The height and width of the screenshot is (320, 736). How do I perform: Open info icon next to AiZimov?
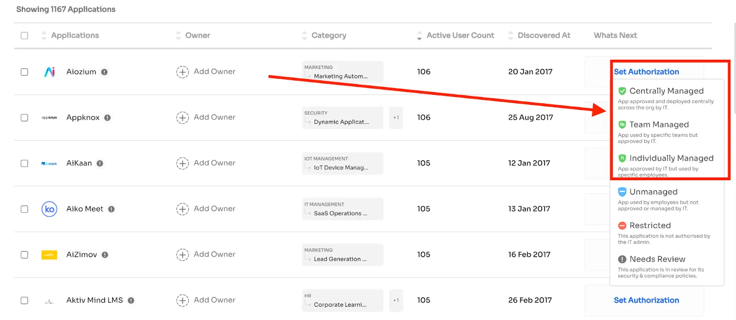tap(105, 255)
